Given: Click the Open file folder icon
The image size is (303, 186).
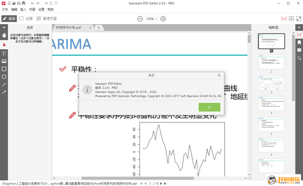Looking at the screenshot, I should pyautogui.click(x=14, y=4).
